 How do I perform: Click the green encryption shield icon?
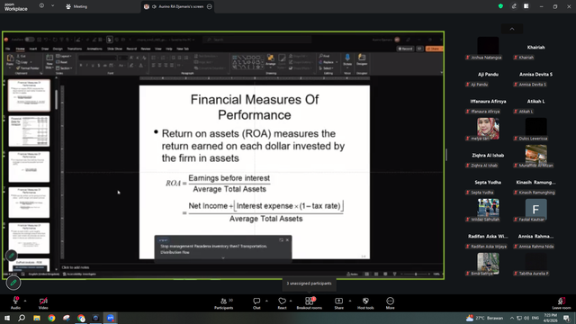[500, 6]
